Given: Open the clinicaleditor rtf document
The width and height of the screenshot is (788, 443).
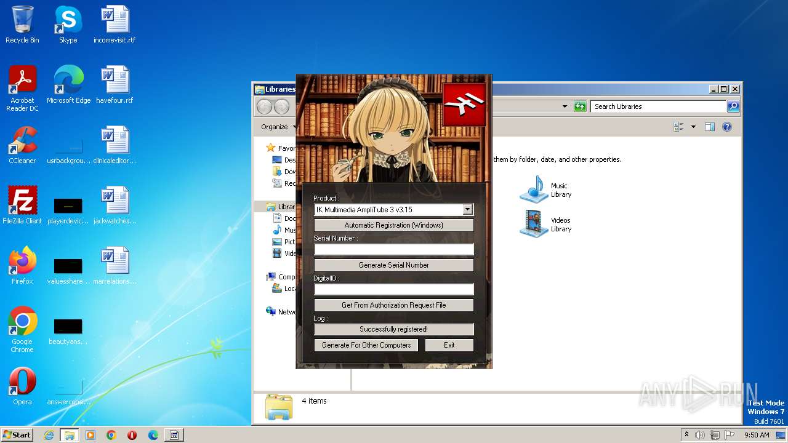Looking at the screenshot, I should (115, 145).
